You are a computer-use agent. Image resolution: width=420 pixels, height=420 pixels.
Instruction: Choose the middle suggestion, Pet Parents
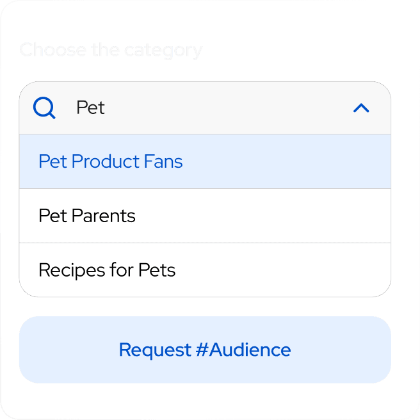(205, 216)
